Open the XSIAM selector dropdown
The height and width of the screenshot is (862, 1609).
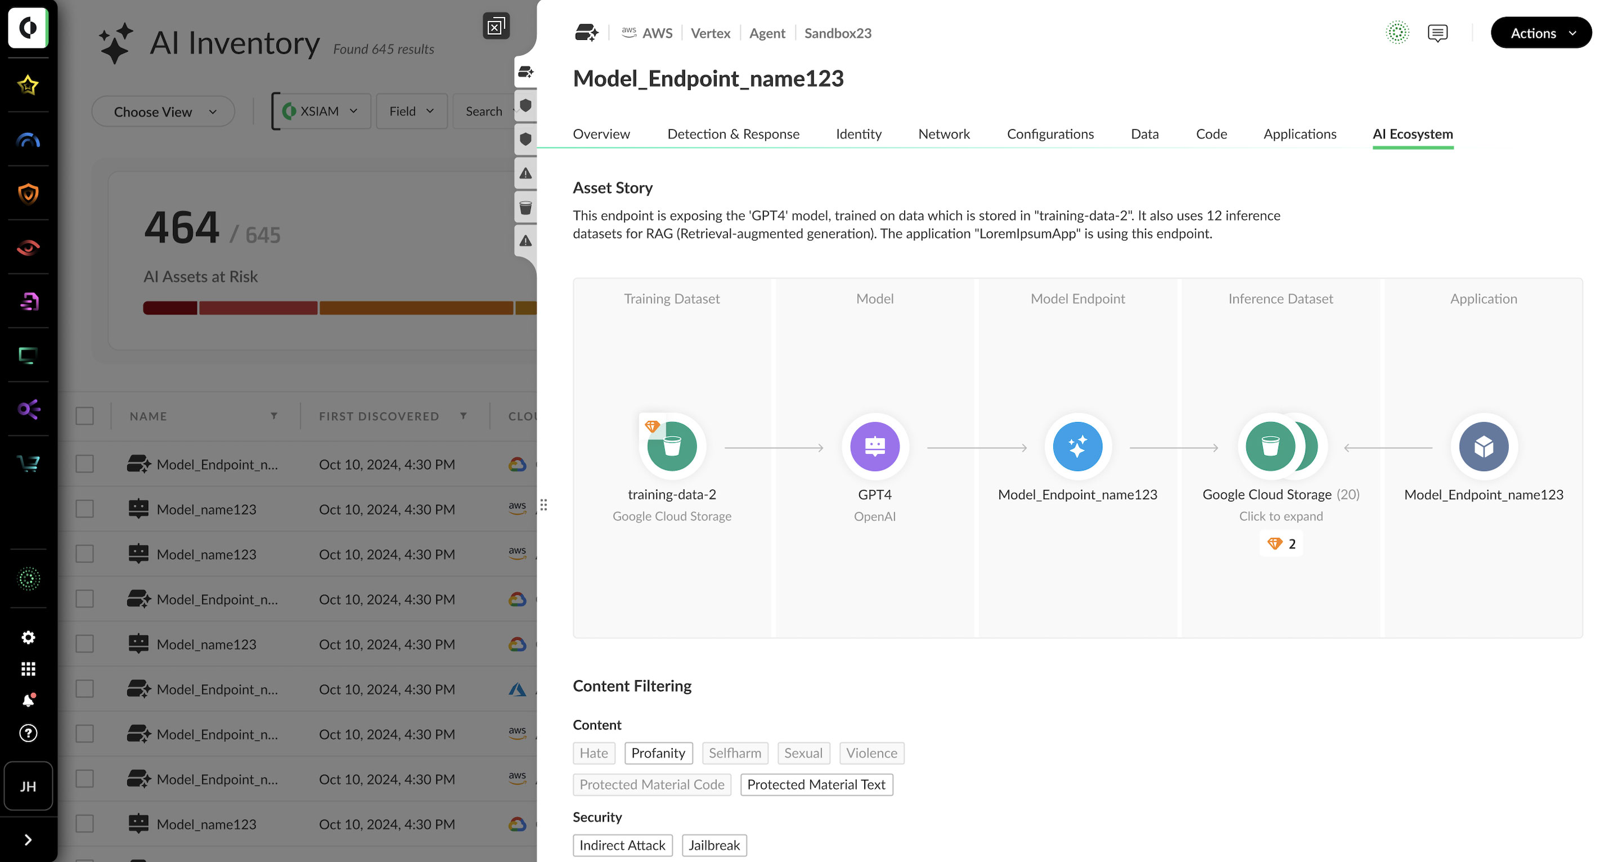pyautogui.click(x=320, y=111)
